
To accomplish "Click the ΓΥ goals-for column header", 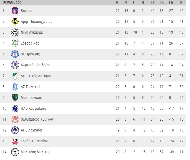I will (x=153, y=2).
